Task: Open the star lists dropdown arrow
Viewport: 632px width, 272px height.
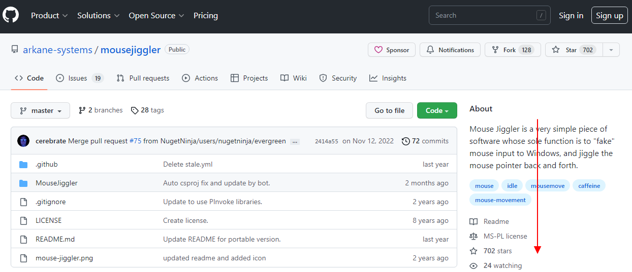Action: pyautogui.click(x=611, y=50)
